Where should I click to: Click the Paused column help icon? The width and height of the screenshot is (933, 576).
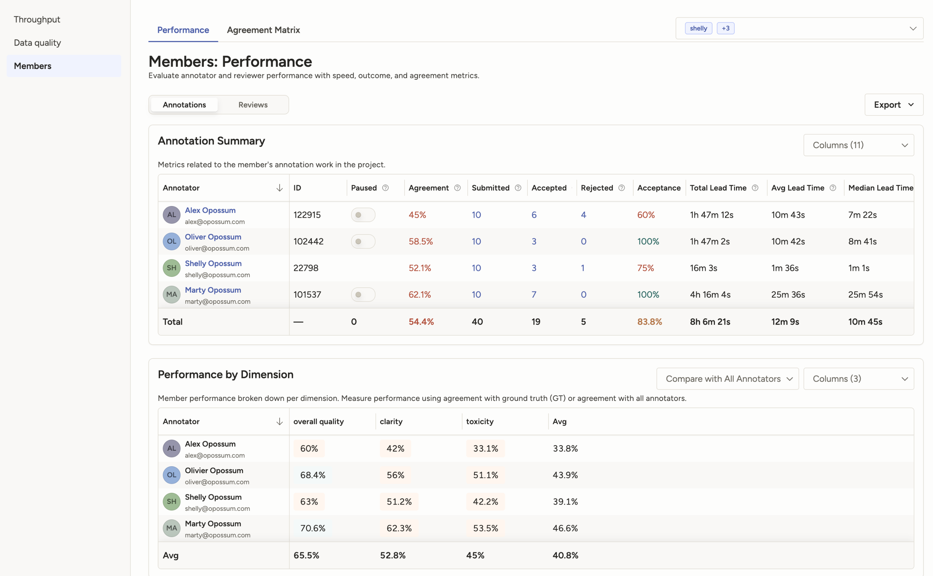click(385, 188)
